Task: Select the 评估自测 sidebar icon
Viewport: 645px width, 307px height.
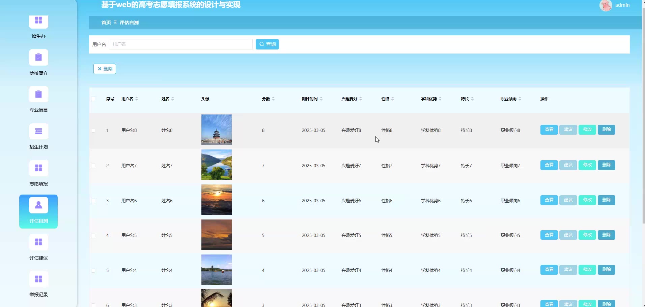Action: [x=38, y=205]
